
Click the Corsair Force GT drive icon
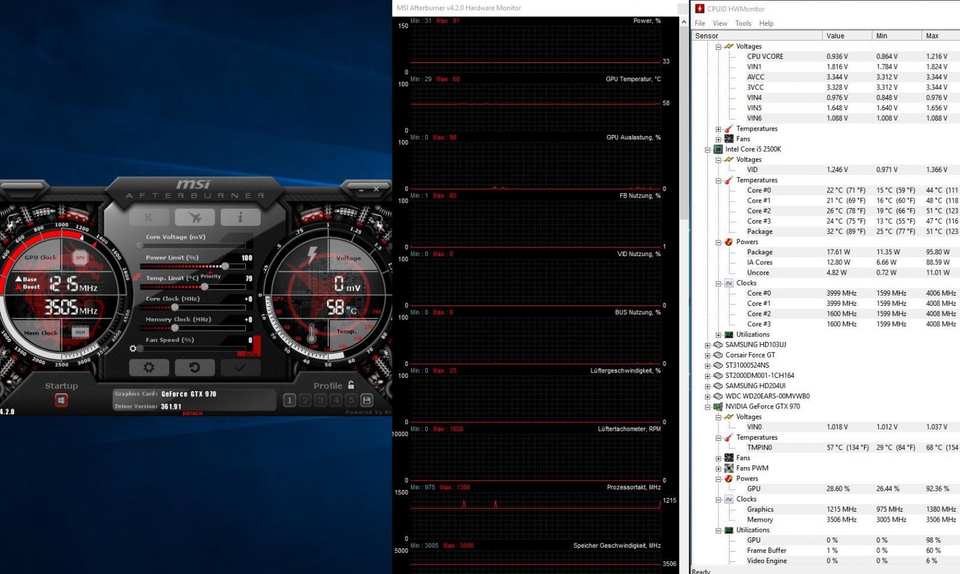[x=718, y=355]
